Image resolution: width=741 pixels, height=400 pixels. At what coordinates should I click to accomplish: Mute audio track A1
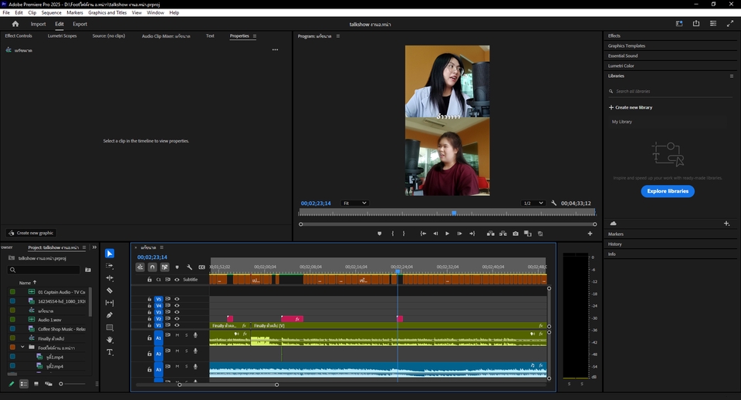[x=177, y=335]
